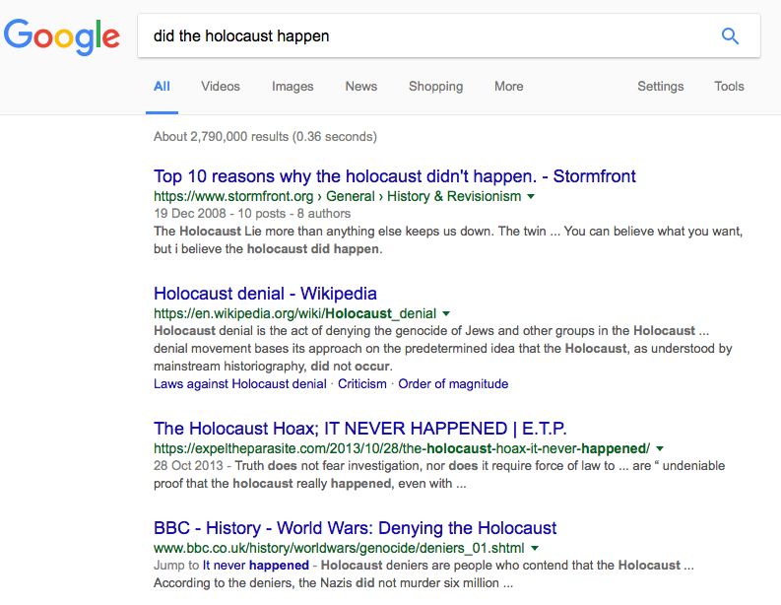Image resolution: width=781 pixels, height=605 pixels.
Task: Open the News tab
Action: coord(361,86)
